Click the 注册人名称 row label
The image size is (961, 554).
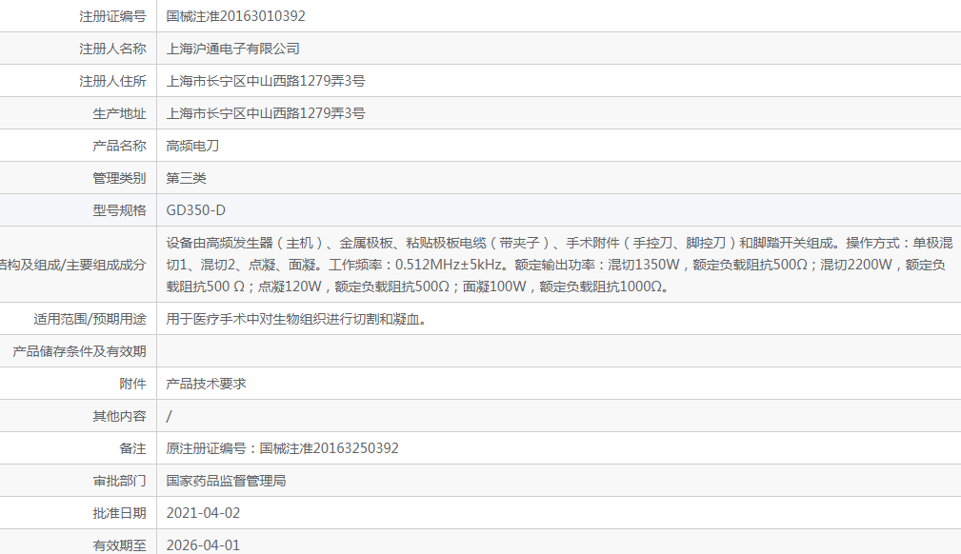(113, 48)
